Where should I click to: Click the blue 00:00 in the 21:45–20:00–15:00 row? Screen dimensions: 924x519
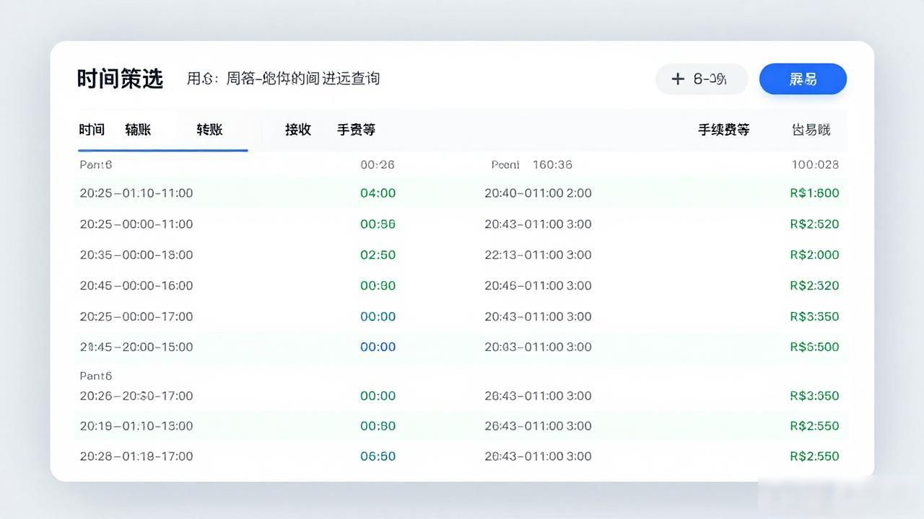coord(378,347)
